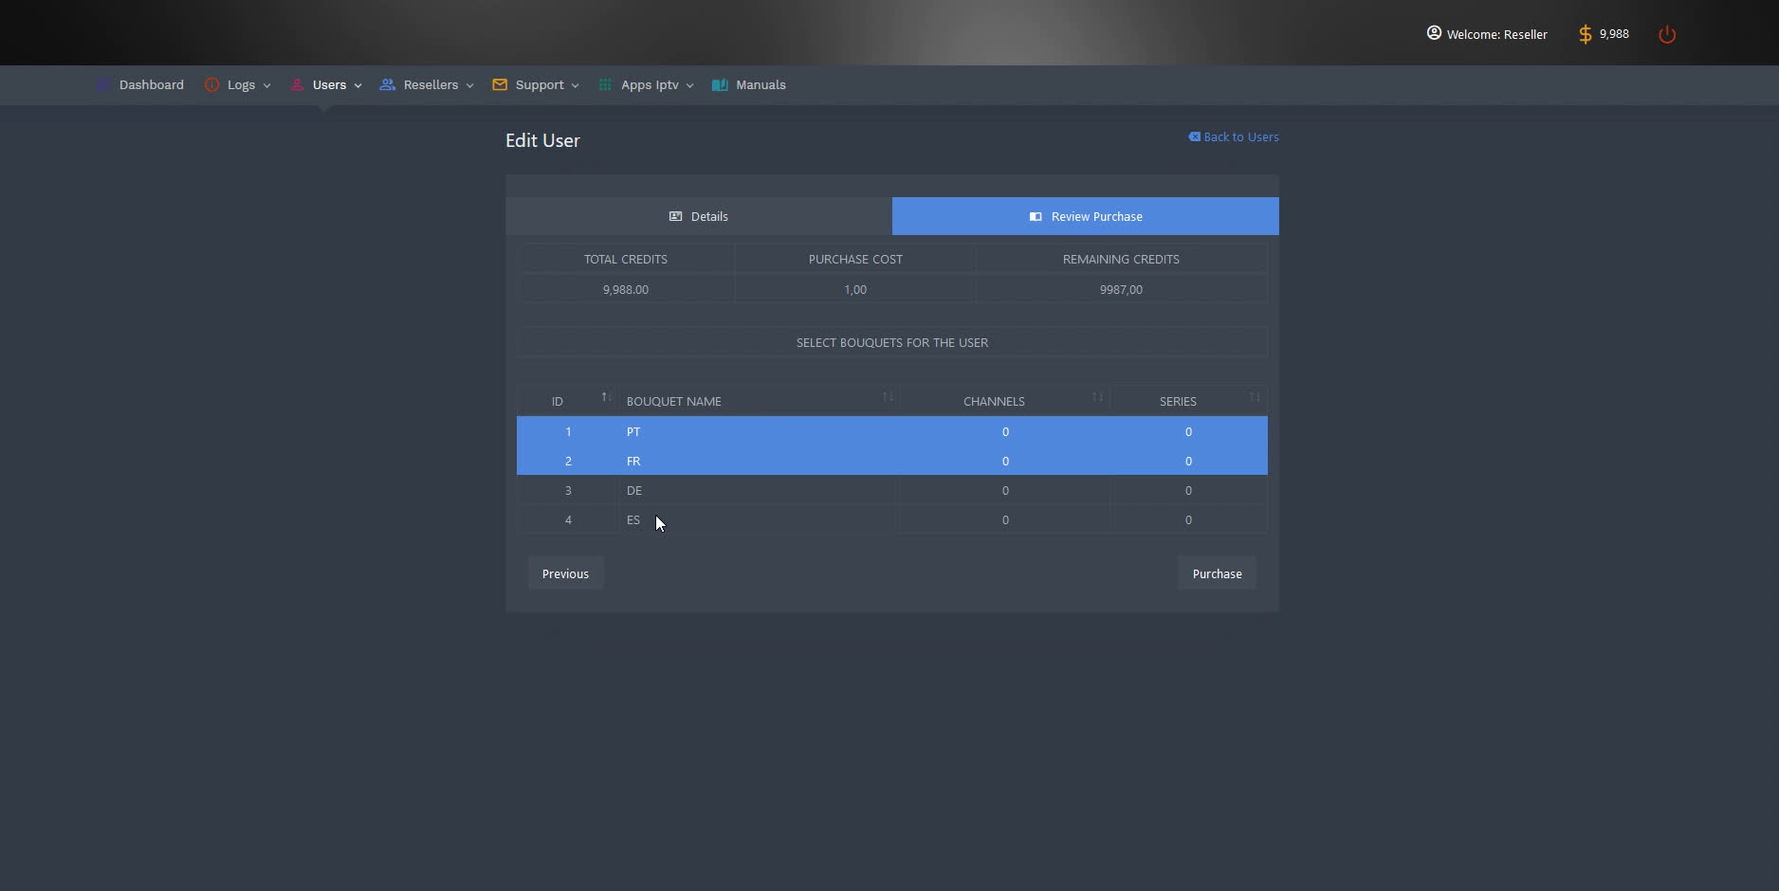Expand the Logs dropdown menu
Viewport: 1779px width, 891px height.
(x=241, y=85)
